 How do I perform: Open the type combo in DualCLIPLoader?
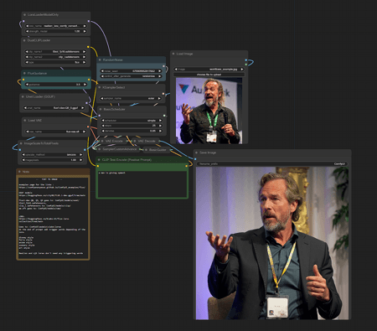coord(56,62)
